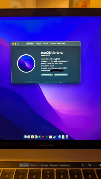Switch to the Displays tab

(x=38, y=44)
